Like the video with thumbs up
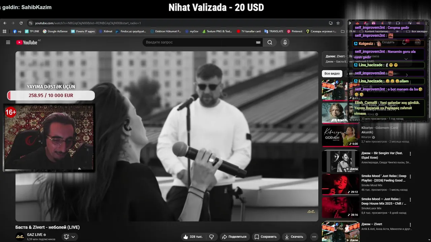Image resolution: width=431 pixels, height=242 pixels. (193, 237)
